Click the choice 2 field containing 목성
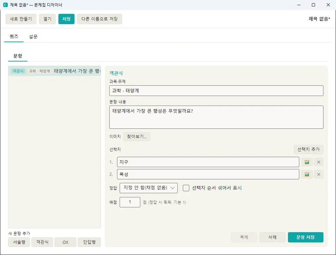The height and width of the screenshot is (255, 336). click(208, 174)
